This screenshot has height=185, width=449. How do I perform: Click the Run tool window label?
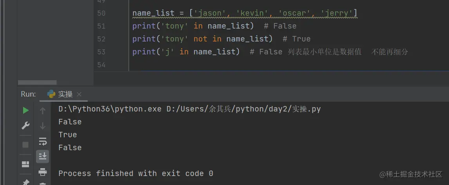(x=28, y=94)
